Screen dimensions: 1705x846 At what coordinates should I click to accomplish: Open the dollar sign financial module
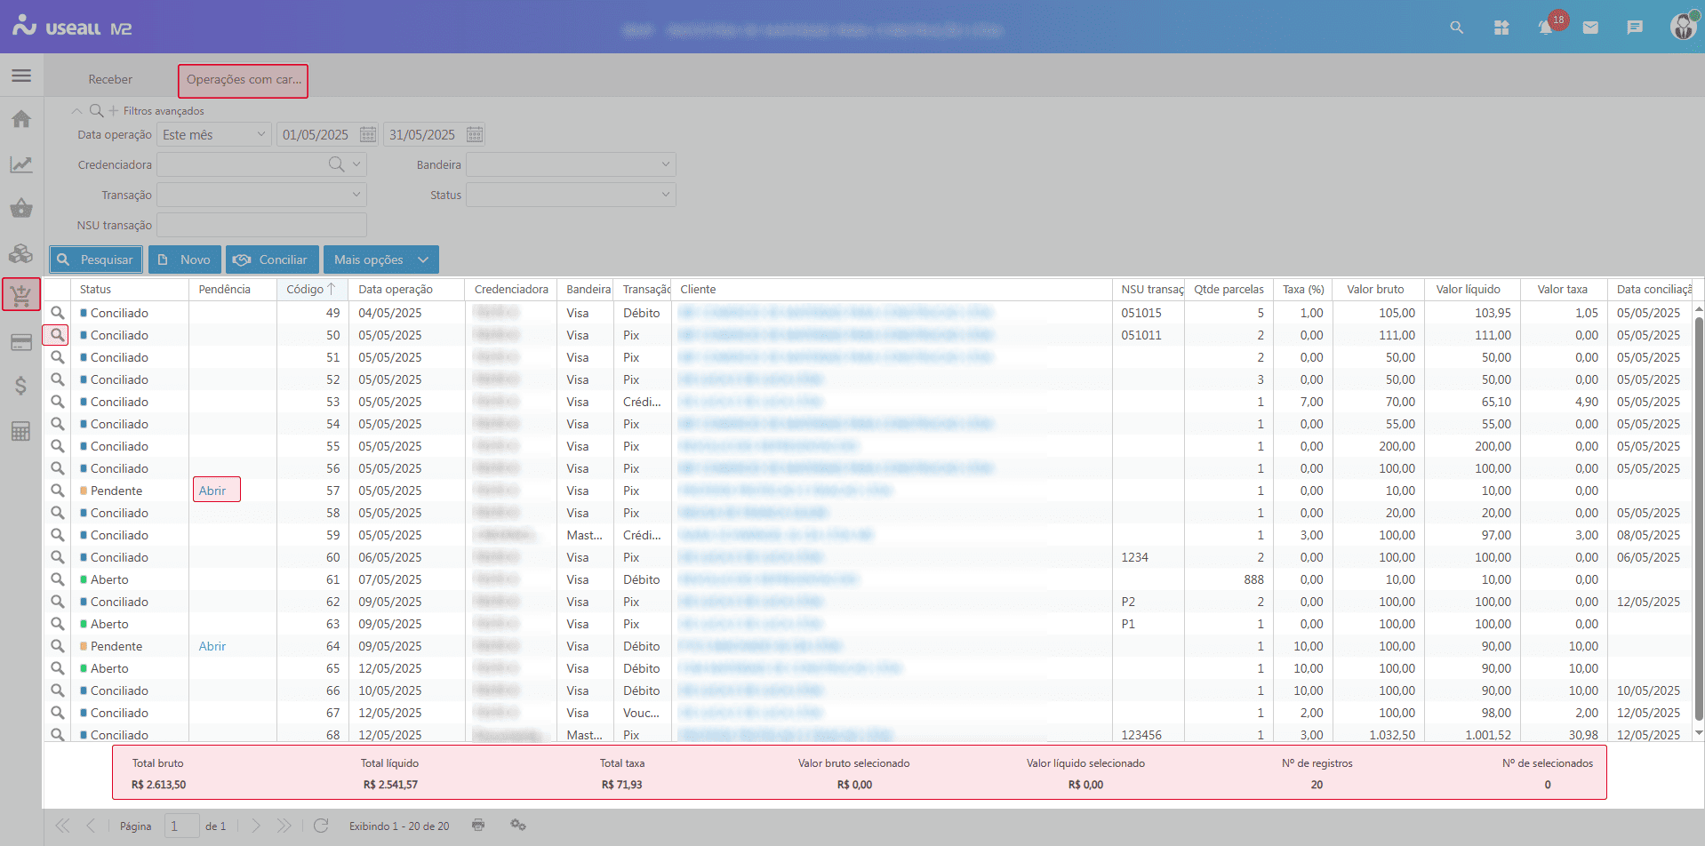coord(21,386)
